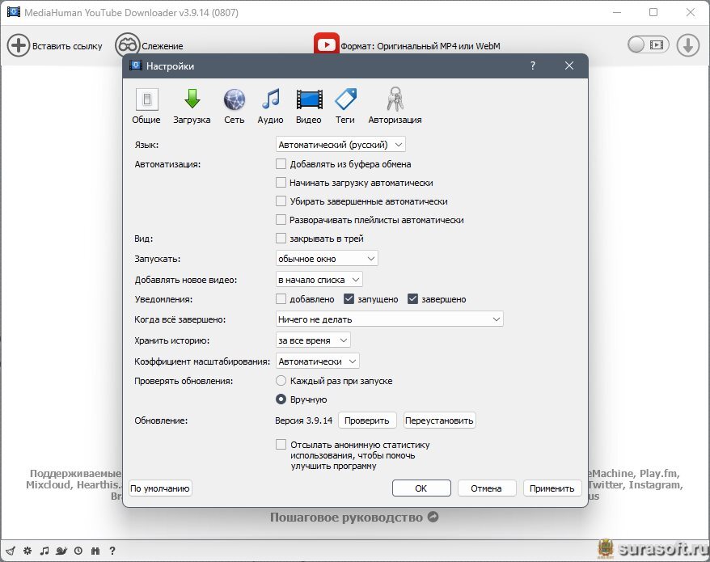Open Пошаговое руководство link

(346, 518)
